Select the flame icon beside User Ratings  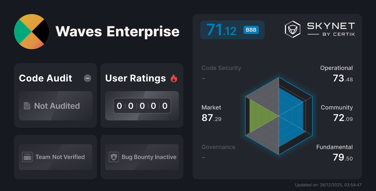(x=174, y=78)
